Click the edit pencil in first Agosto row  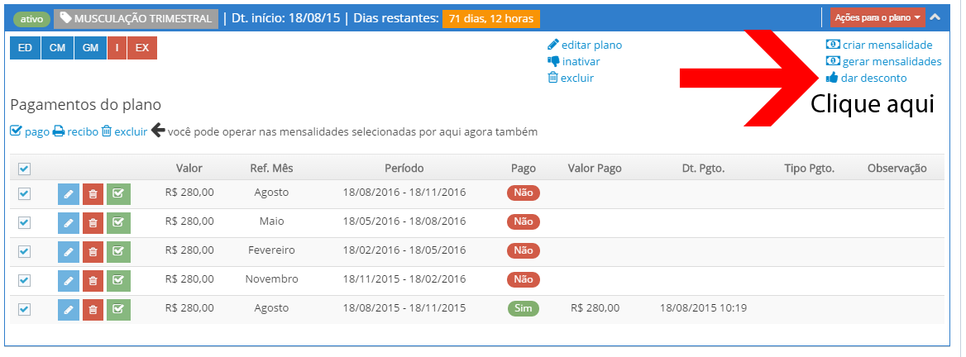point(69,193)
